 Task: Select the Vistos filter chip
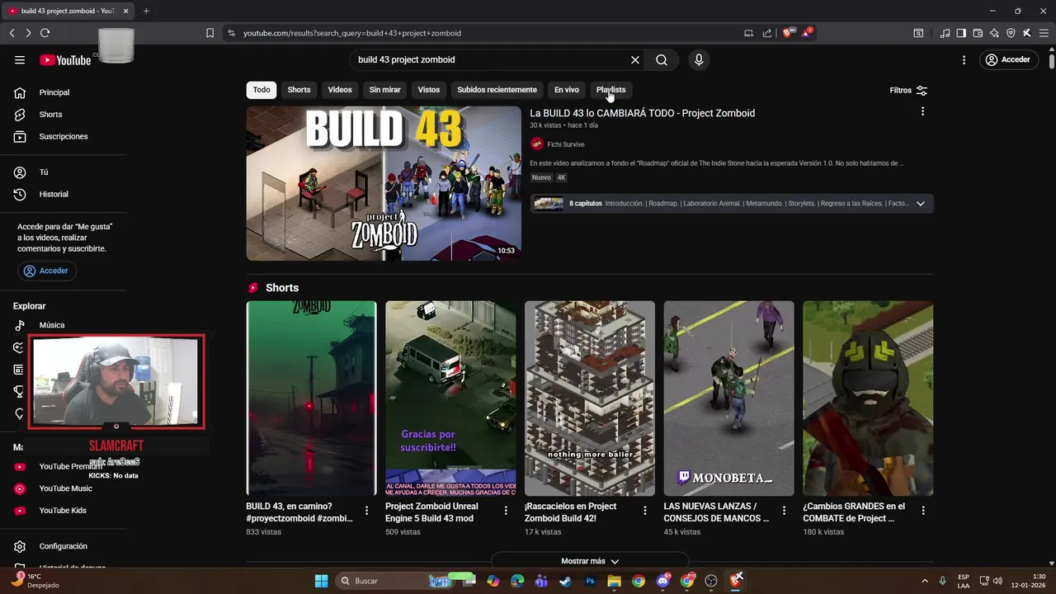[429, 90]
